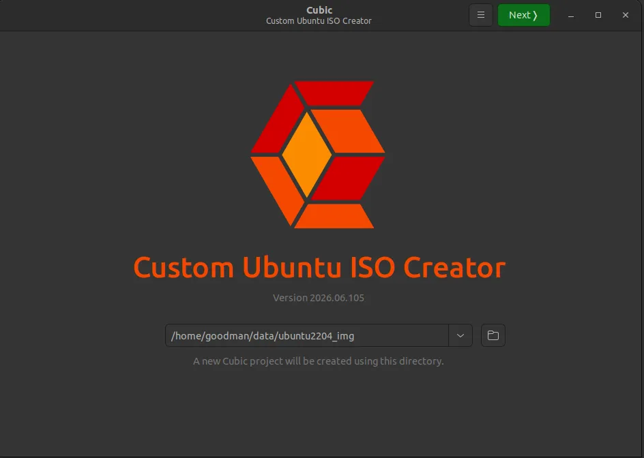
Task: Click the Cubic cube logo
Action: pos(318,154)
